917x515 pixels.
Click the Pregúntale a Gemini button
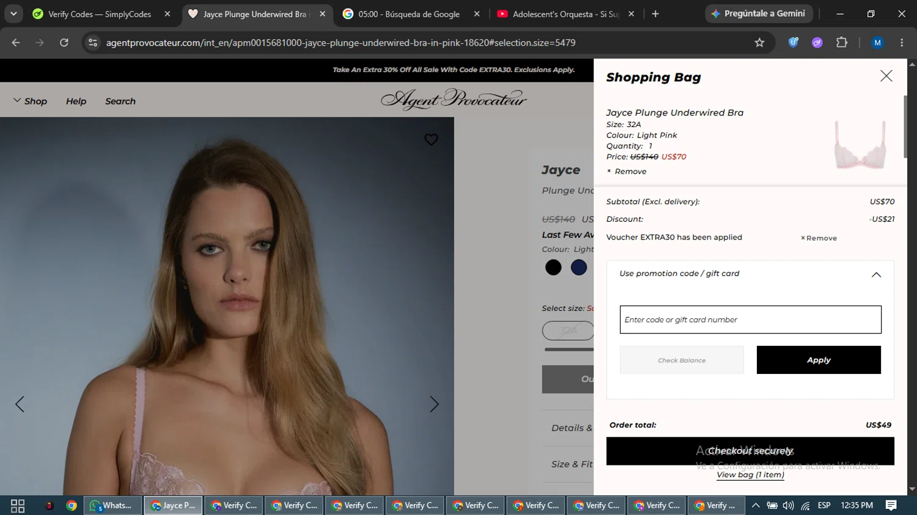tap(759, 13)
